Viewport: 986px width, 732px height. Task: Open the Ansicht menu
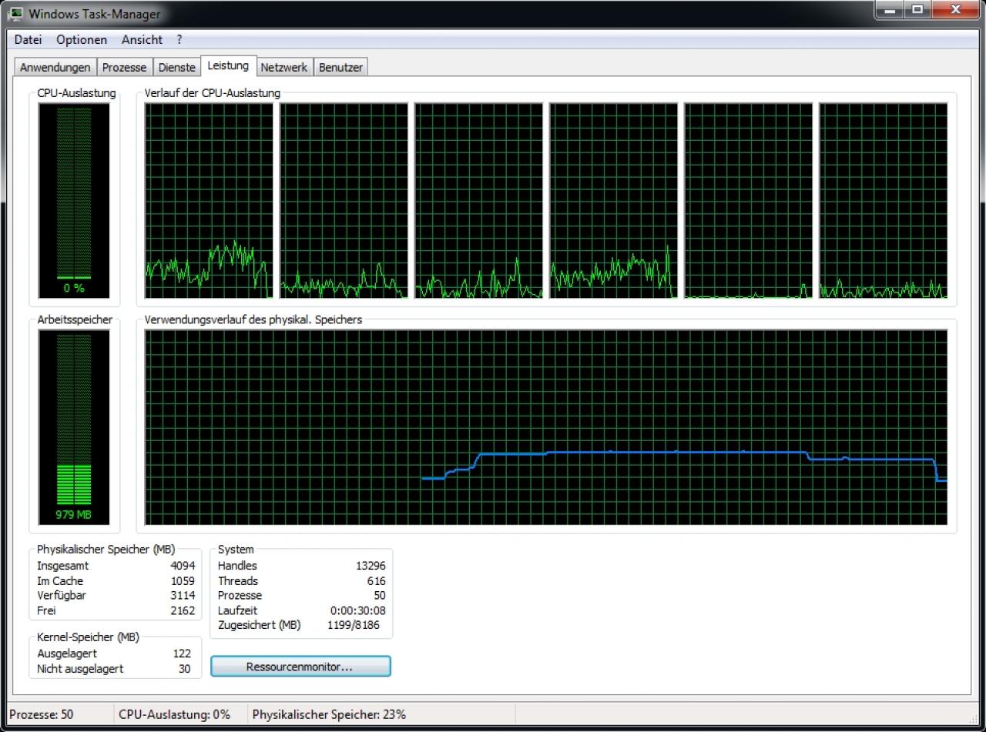(x=142, y=39)
